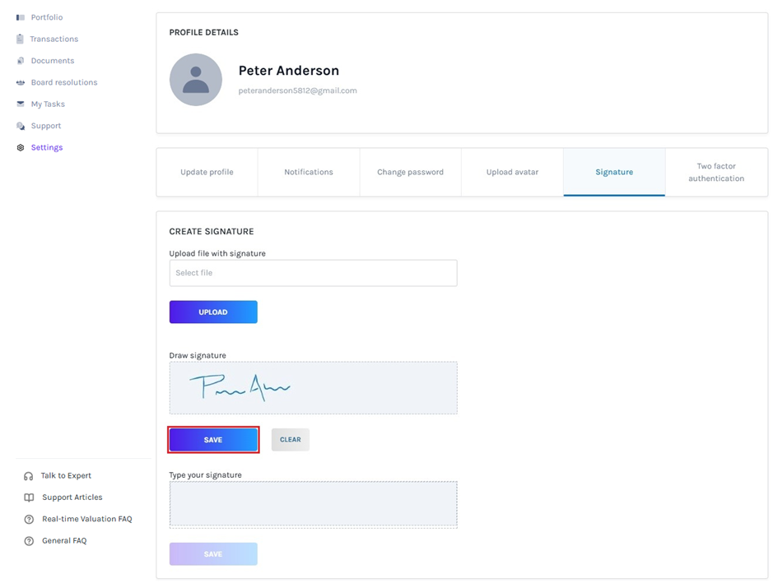Select the Upload avatar tab
This screenshot has width=773, height=583.
tap(512, 172)
